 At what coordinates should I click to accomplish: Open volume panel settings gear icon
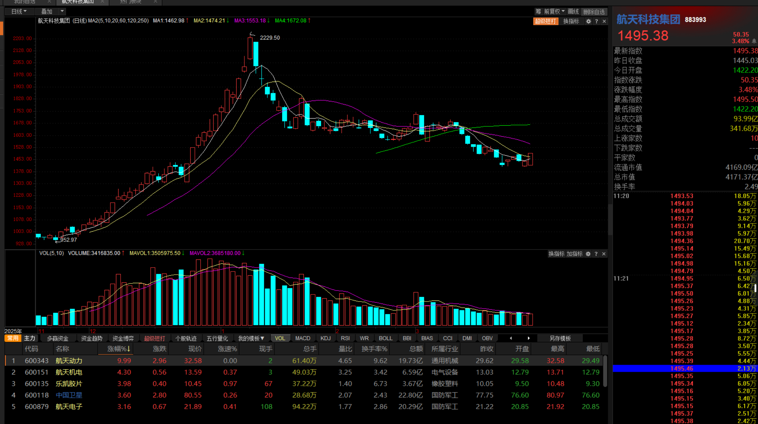point(588,254)
